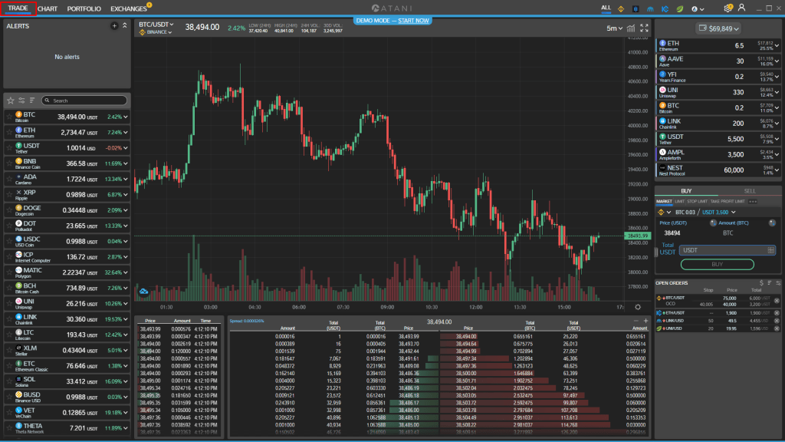Image resolution: width=785 pixels, height=442 pixels.
Task: Expand AAVE portfolio holding row
Action: tap(777, 61)
